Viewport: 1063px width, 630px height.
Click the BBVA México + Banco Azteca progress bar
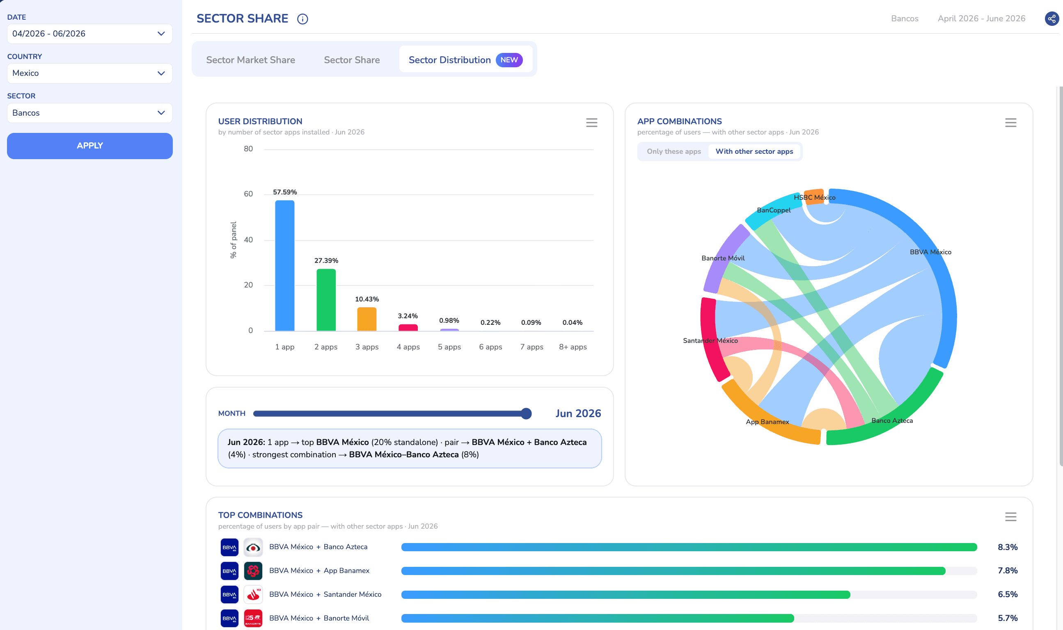point(688,547)
